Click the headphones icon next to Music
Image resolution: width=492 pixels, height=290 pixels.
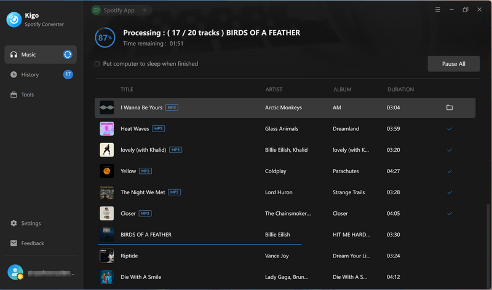(x=14, y=55)
